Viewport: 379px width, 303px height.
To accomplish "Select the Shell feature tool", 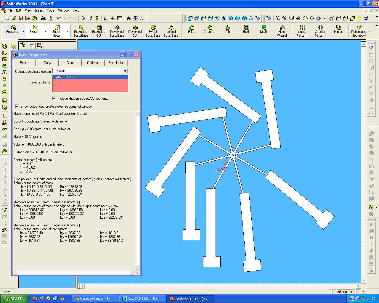I will [245, 29].
